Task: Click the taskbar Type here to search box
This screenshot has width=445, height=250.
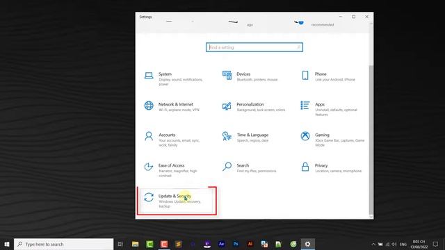Action: pyautogui.click(x=63, y=244)
